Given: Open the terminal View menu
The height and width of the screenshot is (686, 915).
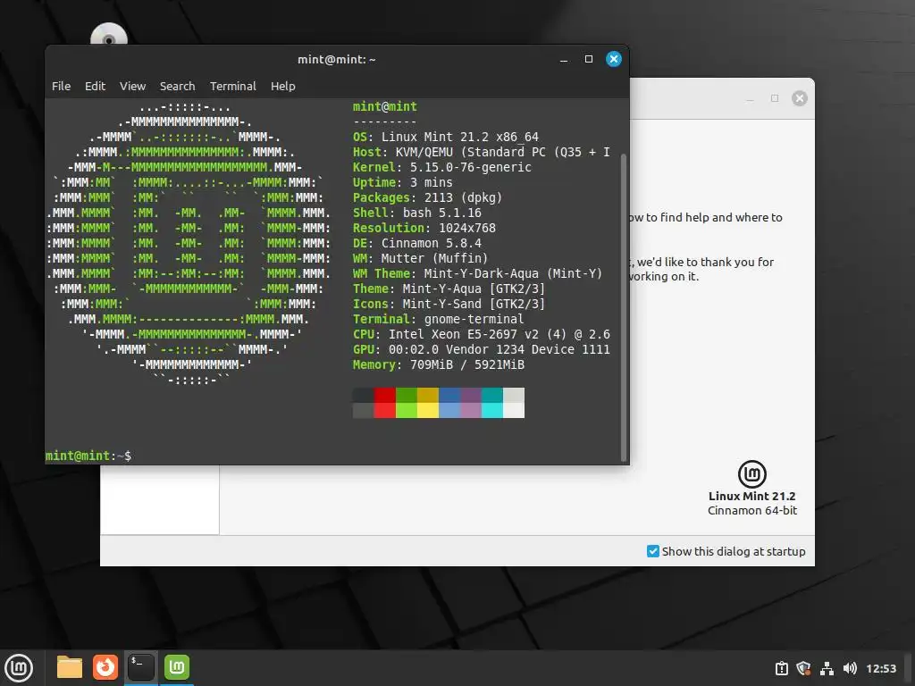Looking at the screenshot, I should click(132, 87).
